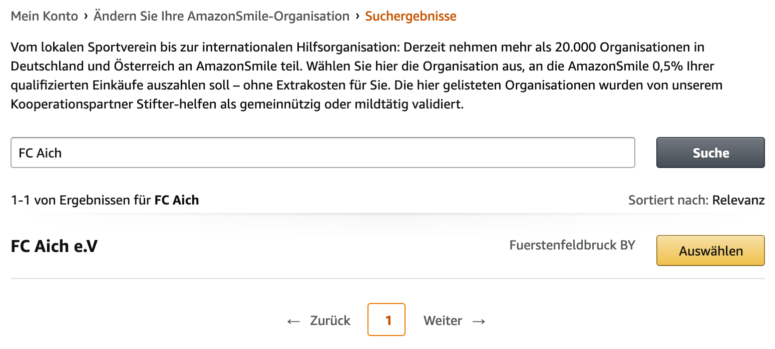The height and width of the screenshot is (349, 775).
Task: Open the Relevanz sort dropdown
Action: coord(738,201)
